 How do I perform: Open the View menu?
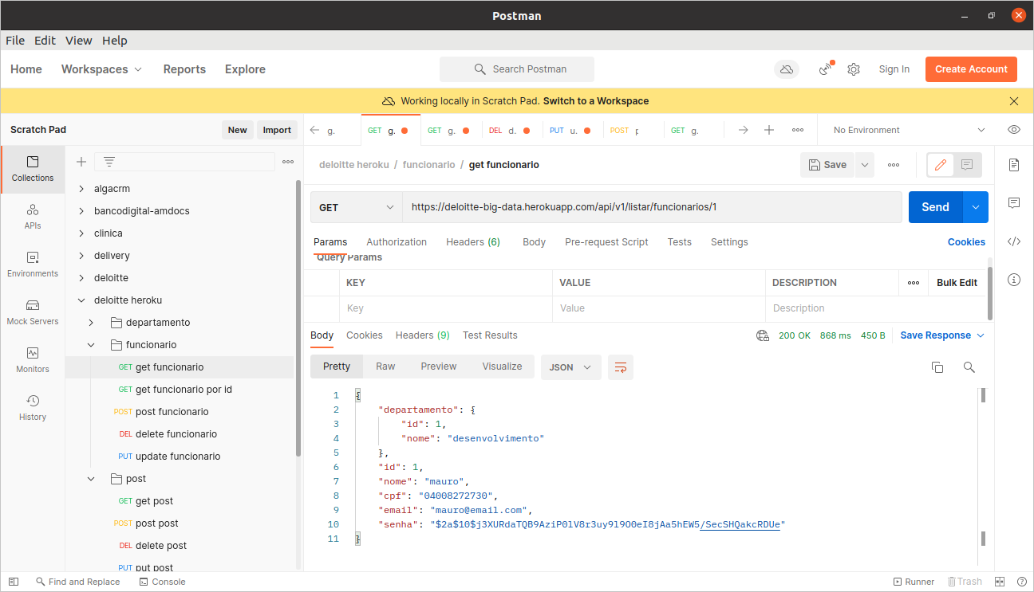(79, 41)
